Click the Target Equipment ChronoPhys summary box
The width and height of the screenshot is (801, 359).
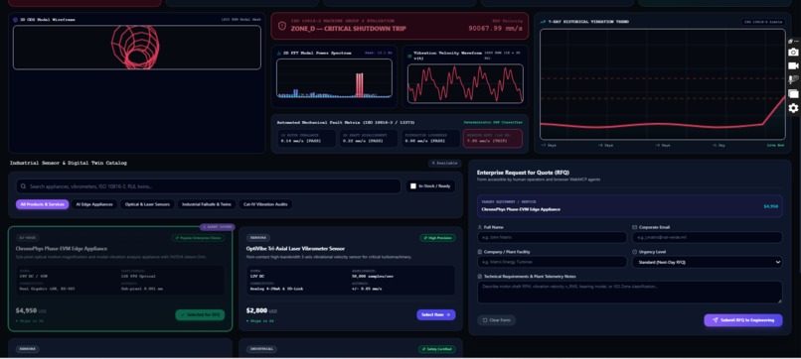(x=629, y=206)
